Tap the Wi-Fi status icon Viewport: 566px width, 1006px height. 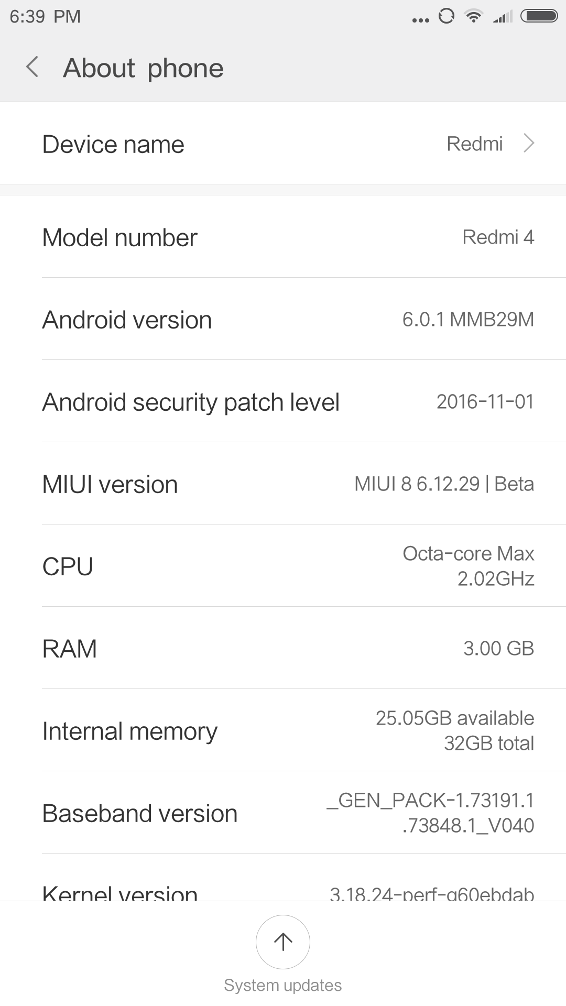point(474,16)
